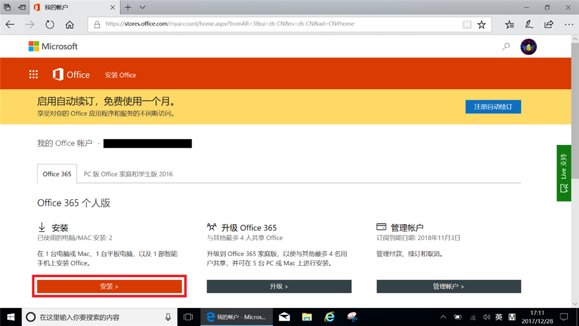Open the Action Center notification icon
The height and width of the screenshot is (326, 579).
click(x=564, y=317)
